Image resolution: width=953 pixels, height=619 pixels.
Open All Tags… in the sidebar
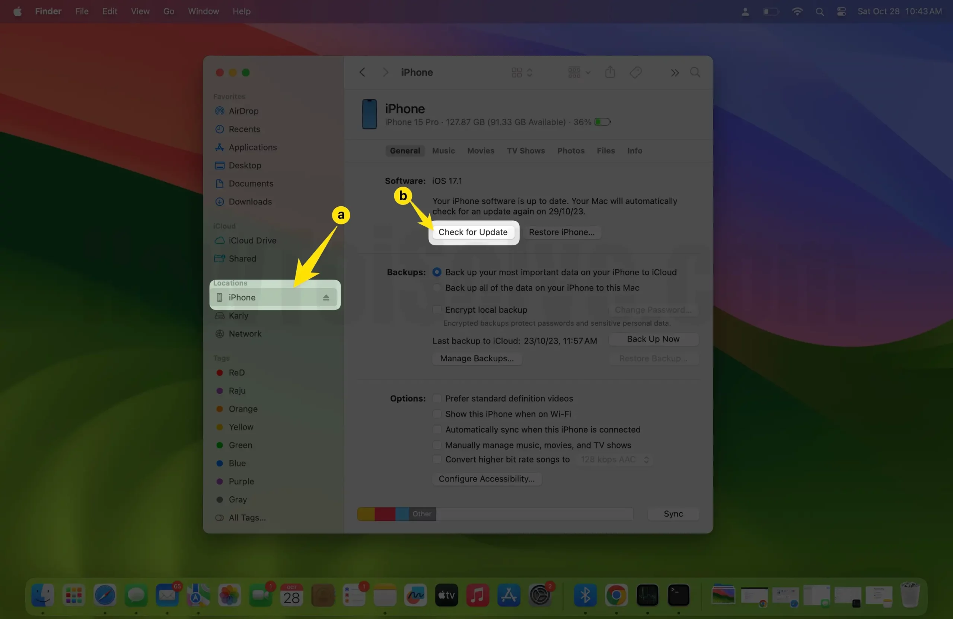(x=247, y=518)
